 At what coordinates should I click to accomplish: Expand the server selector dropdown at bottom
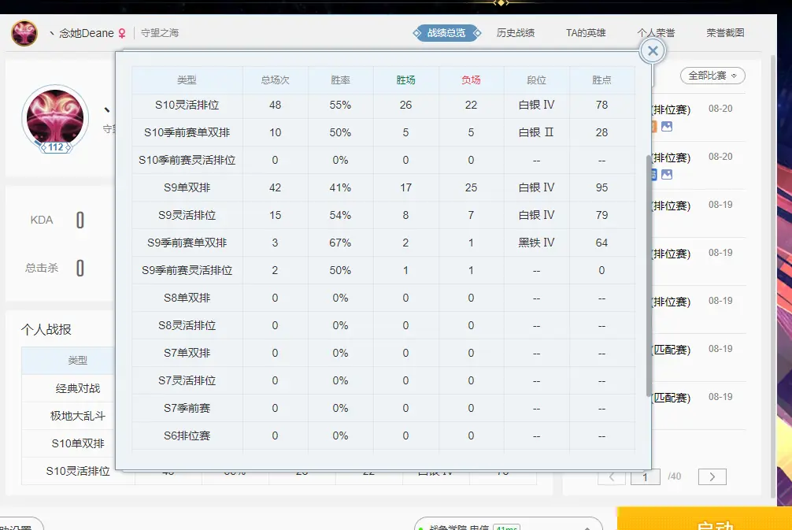click(507, 525)
